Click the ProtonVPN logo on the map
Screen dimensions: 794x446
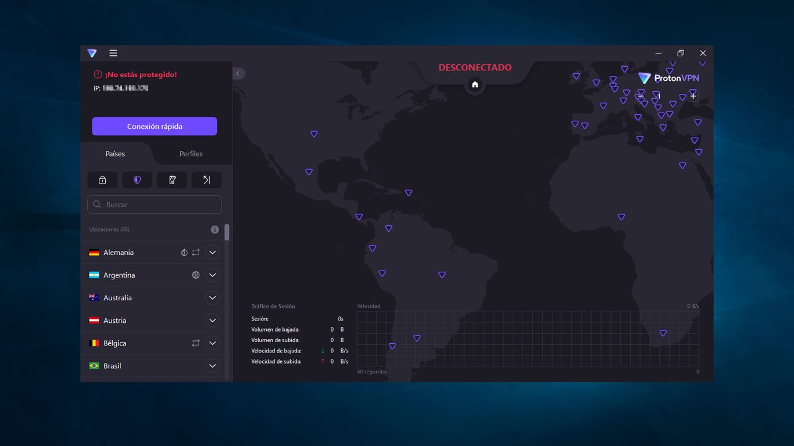668,78
